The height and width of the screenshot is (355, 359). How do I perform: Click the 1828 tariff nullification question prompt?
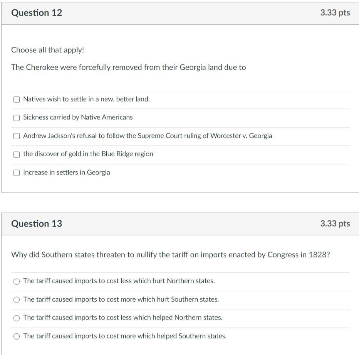(x=170, y=255)
